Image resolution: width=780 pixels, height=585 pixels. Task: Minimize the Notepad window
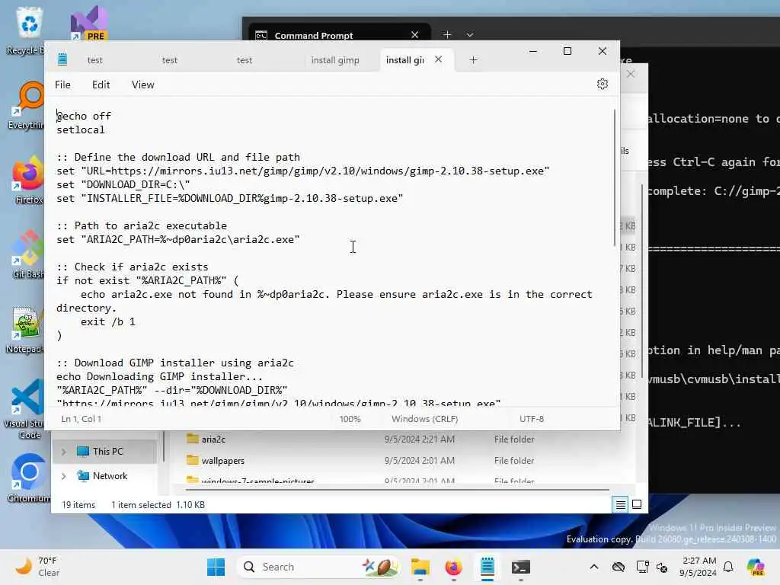[532, 51]
